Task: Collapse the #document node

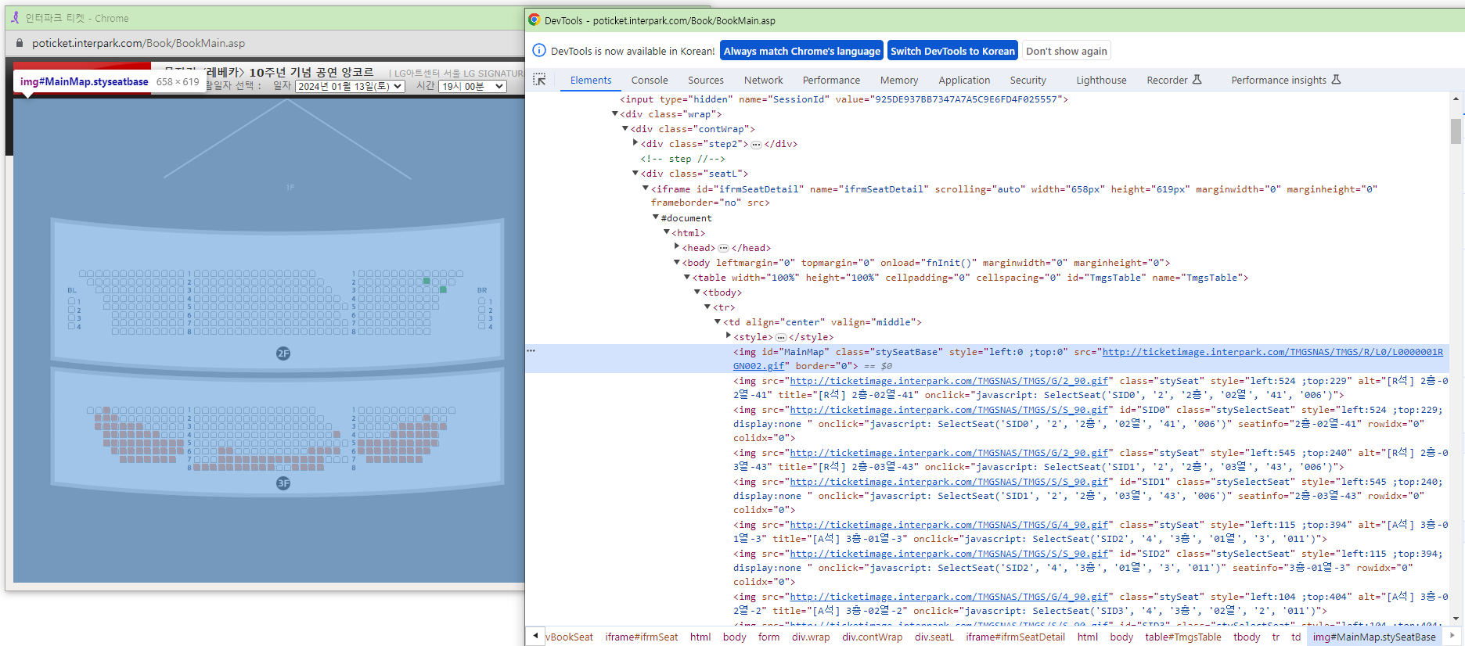Action: click(x=656, y=217)
